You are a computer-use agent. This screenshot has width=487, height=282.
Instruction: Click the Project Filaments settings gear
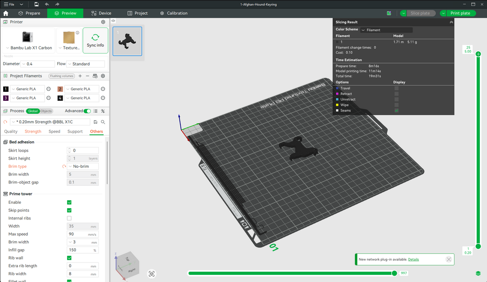point(103,76)
